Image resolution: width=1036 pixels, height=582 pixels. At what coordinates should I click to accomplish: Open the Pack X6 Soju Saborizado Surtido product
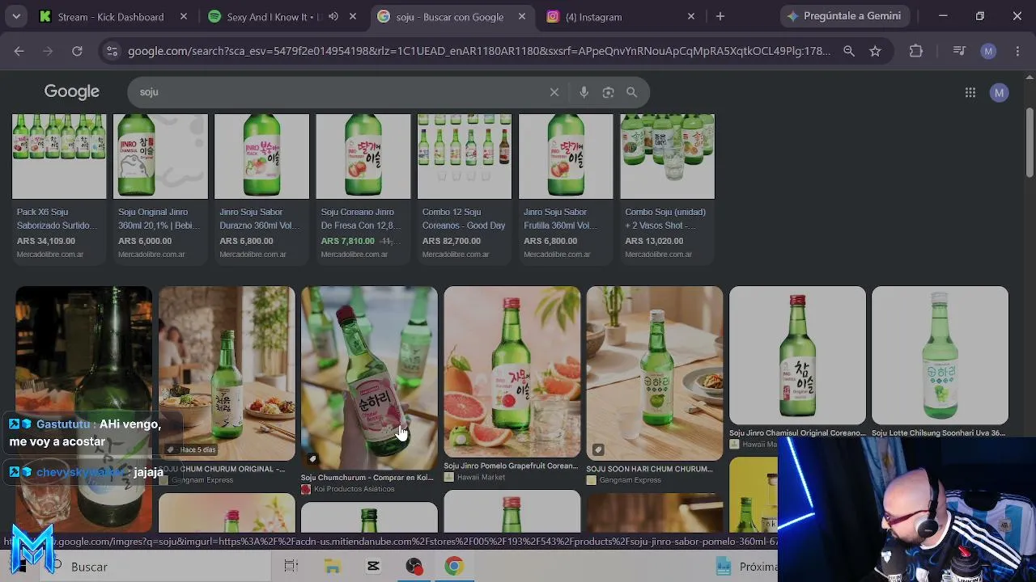pyautogui.click(x=59, y=189)
